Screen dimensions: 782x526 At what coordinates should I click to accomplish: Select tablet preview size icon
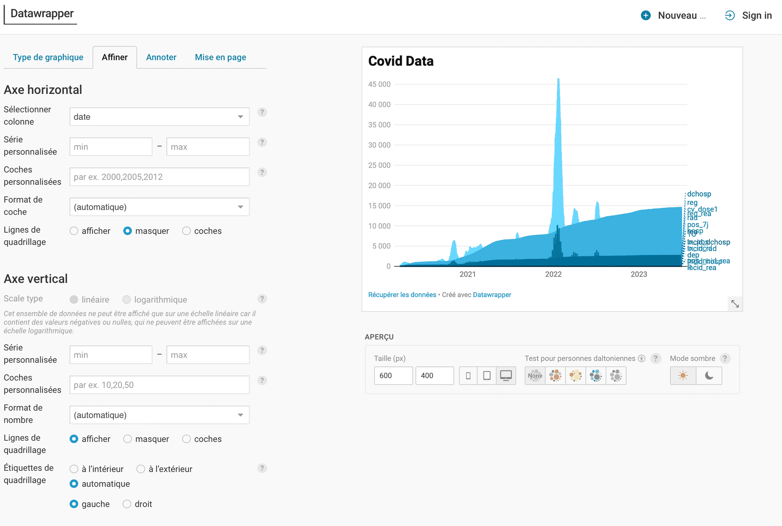(487, 376)
